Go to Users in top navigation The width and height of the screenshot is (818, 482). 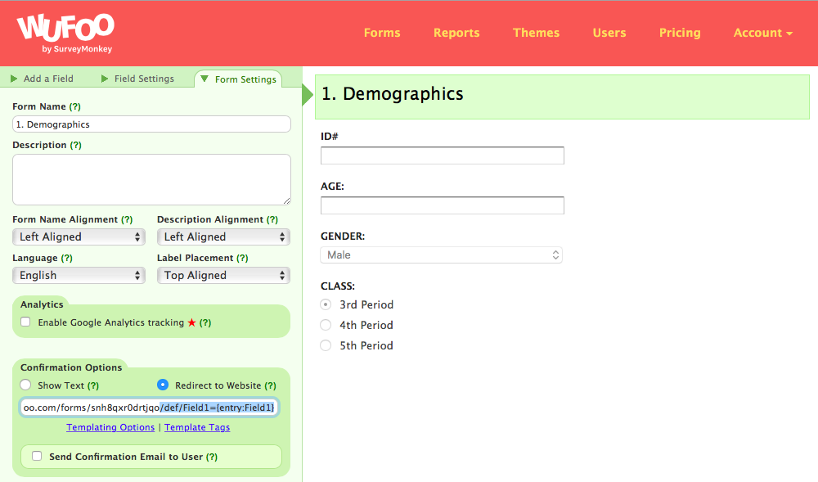609,33
